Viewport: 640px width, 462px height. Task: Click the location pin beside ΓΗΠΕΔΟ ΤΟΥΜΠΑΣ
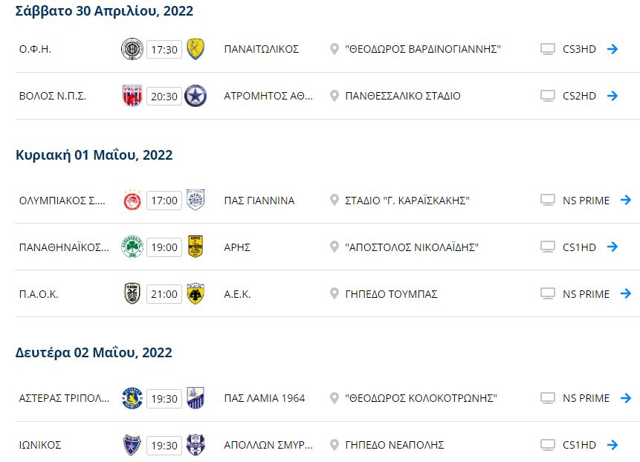pos(334,294)
